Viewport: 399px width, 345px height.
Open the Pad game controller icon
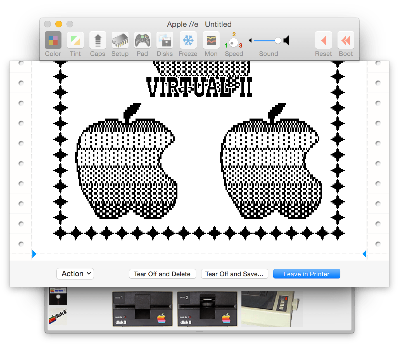click(142, 40)
